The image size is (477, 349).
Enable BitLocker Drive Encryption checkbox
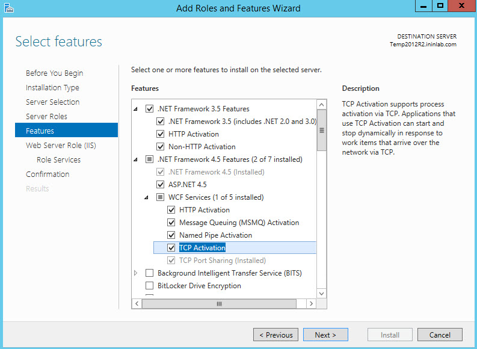pyautogui.click(x=150, y=286)
